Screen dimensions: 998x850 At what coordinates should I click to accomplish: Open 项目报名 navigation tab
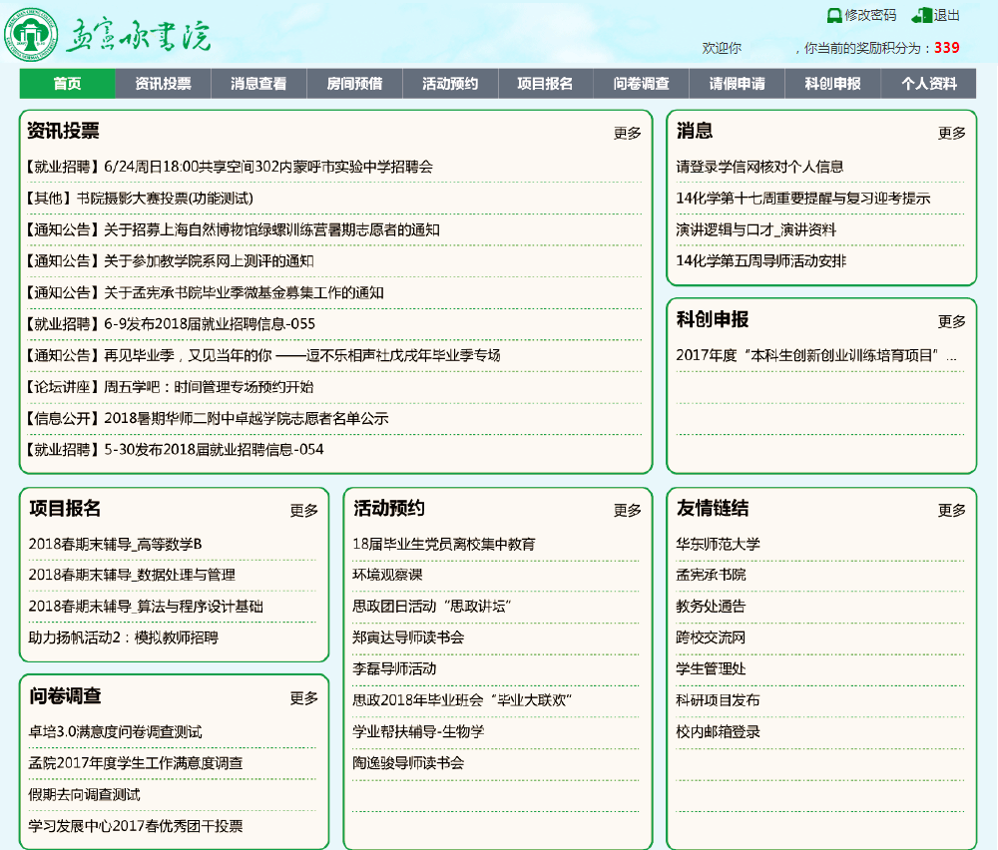point(546,84)
